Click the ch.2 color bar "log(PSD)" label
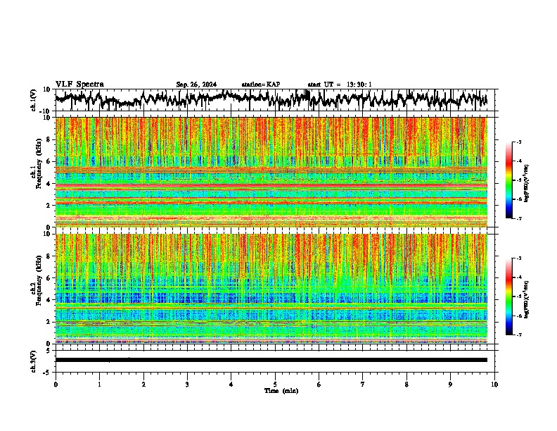 tap(526, 299)
